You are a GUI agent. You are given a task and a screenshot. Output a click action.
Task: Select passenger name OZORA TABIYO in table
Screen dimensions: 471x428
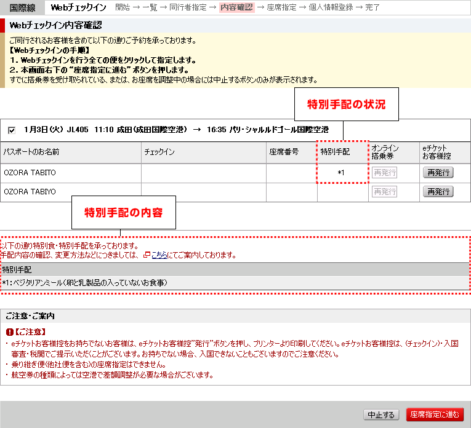click(30, 192)
